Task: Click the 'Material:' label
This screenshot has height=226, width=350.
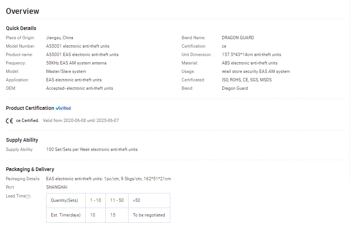Action: pos(190,63)
